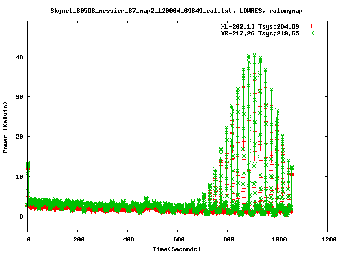Click the y-axis tick label 10
This screenshot has width=339, height=254.
[19, 176]
